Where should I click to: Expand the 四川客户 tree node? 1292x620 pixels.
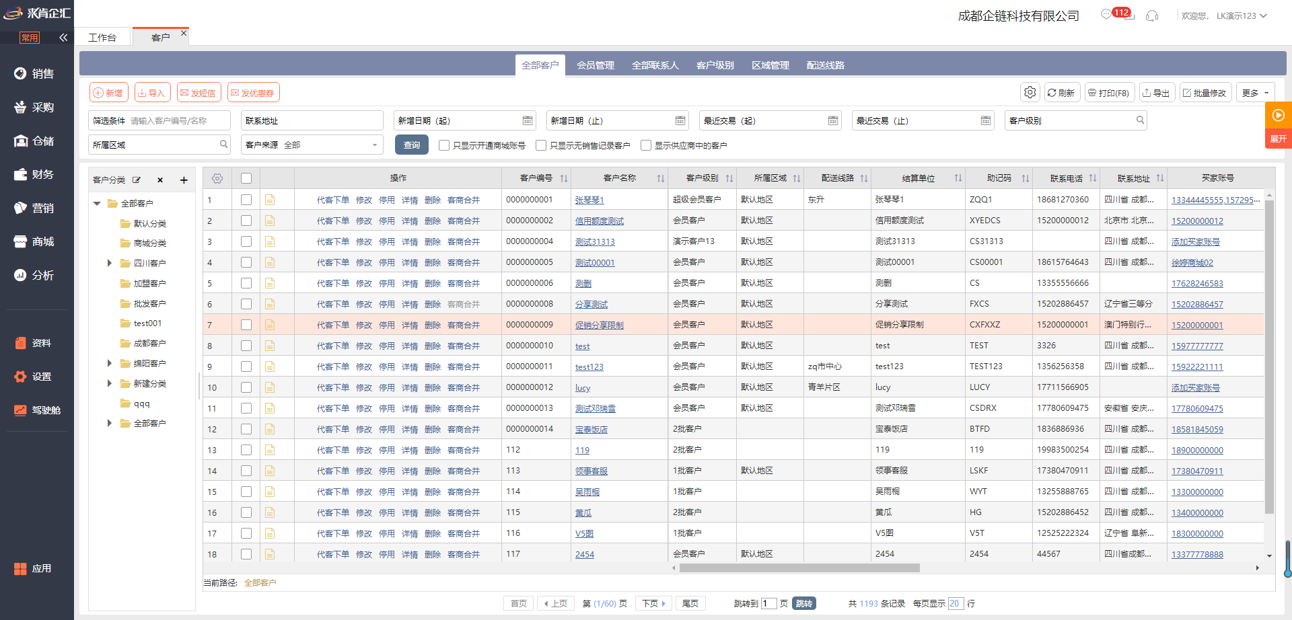click(110, 263)
